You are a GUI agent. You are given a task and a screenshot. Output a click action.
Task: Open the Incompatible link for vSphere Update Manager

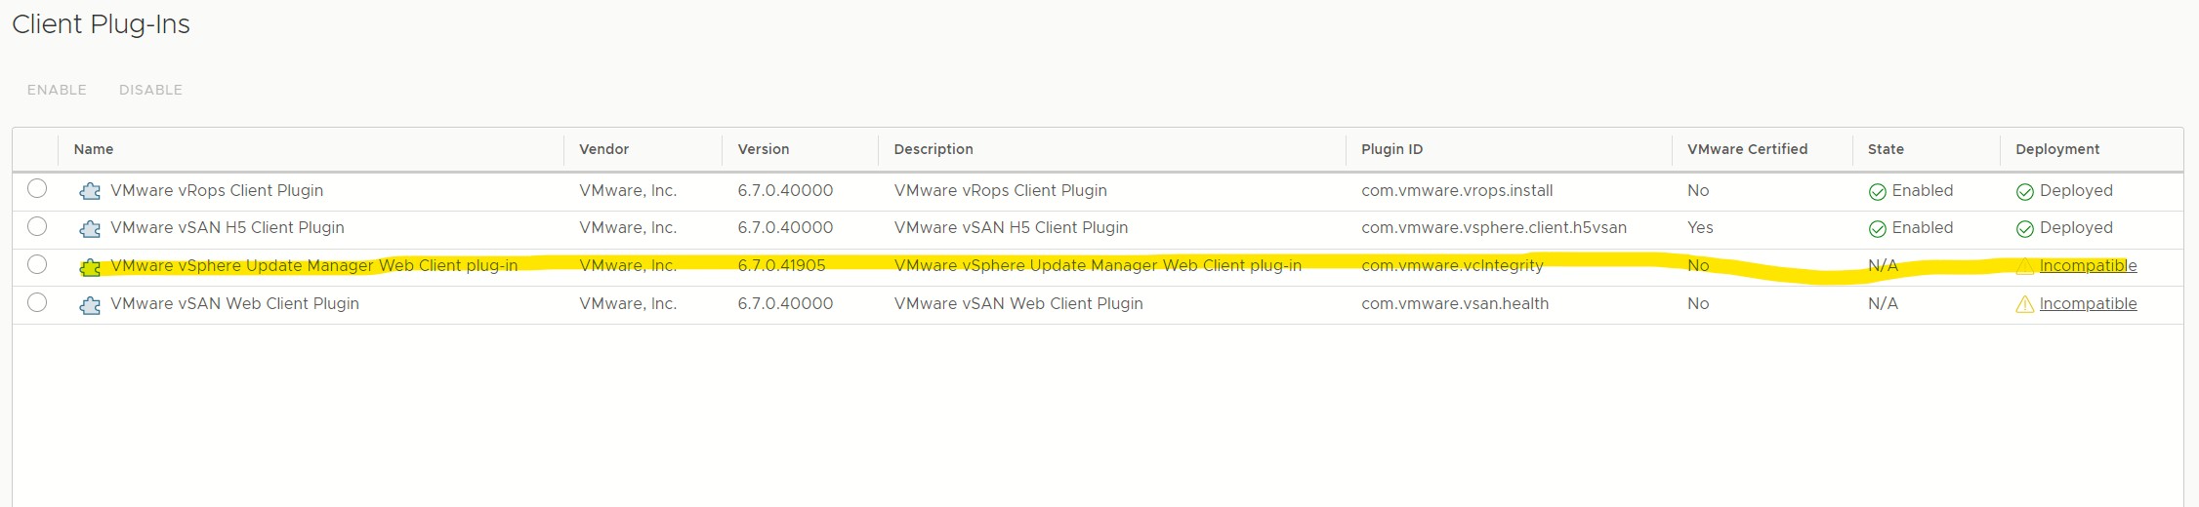click(x=2088, y=265)
